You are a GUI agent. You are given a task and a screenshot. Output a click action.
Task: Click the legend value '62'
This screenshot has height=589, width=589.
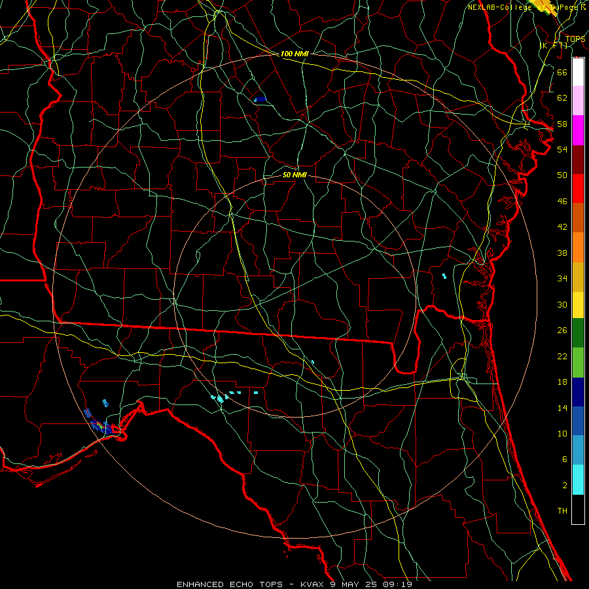562,98
